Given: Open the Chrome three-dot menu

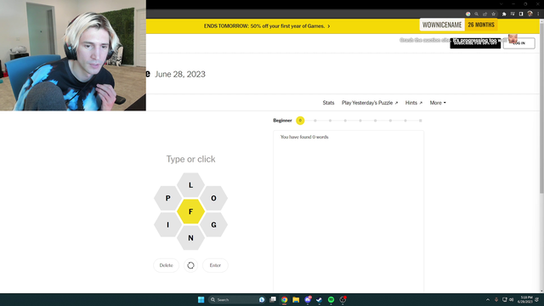Looking at the screenshot, I should pyautogui.click(x=538, y=14).
